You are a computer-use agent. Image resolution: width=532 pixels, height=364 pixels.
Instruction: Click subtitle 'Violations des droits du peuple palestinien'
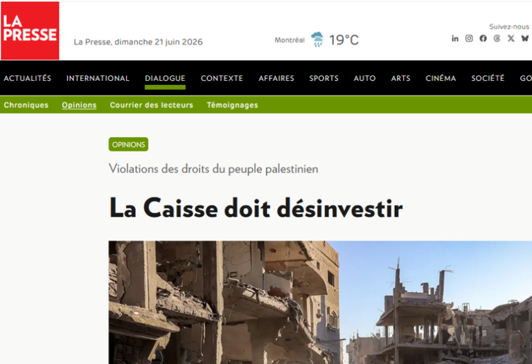[x=213, y=169]
